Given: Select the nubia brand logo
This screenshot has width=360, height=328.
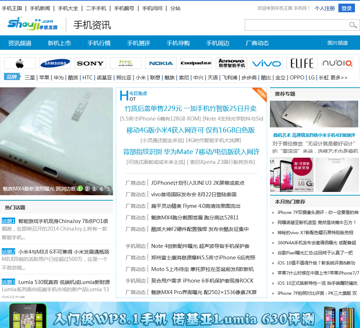Looking at the screenshot, I should coord(337,63).
